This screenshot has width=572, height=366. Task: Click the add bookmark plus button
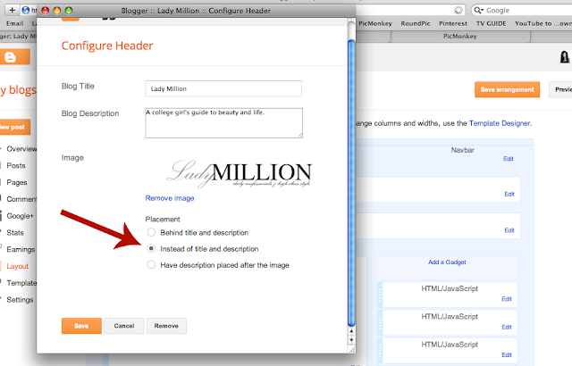click(12, 10)
